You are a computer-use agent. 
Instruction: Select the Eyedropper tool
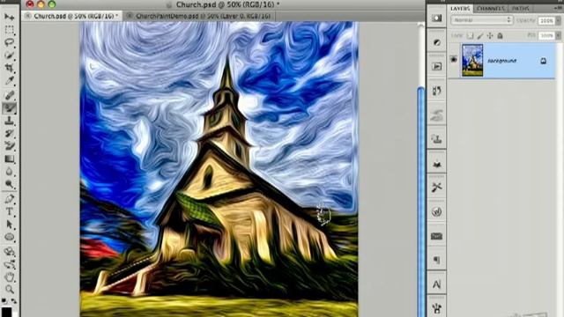point(10,81)
